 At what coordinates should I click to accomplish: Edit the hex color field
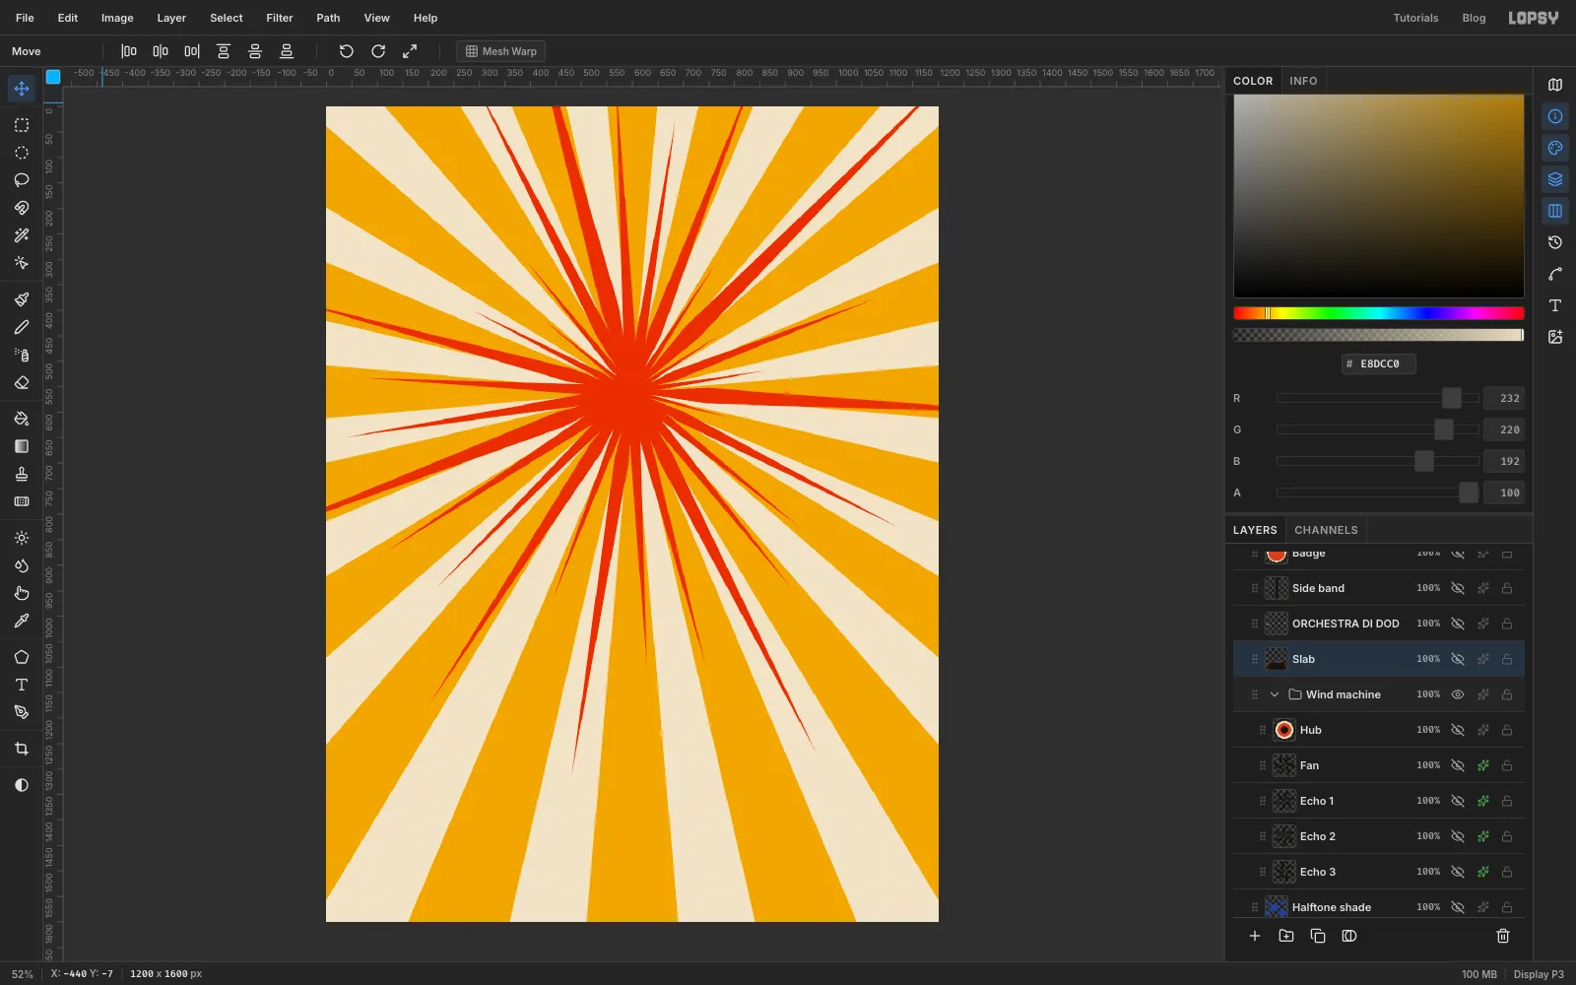pyautogui.click(x=1379, y=363)
